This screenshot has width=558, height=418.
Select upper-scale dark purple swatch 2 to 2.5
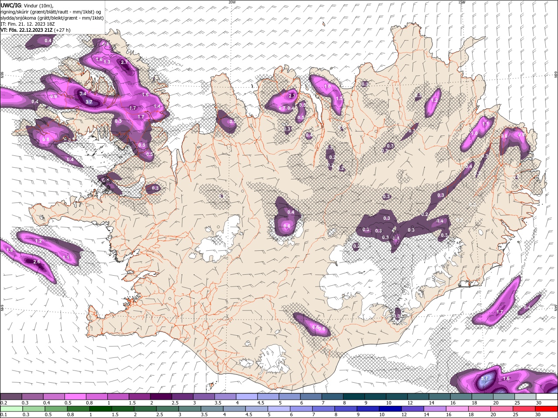(x=161, y=397)
